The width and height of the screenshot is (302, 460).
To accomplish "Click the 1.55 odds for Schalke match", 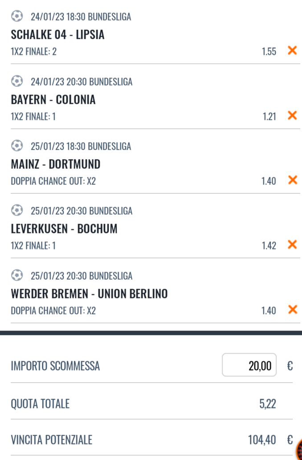I will [x=269, y=51].
